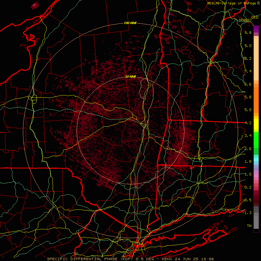The width and height of the screenshot is (261, 261).
Task: Pick the pink segment of the color bar
Action: tap(256, 176)
